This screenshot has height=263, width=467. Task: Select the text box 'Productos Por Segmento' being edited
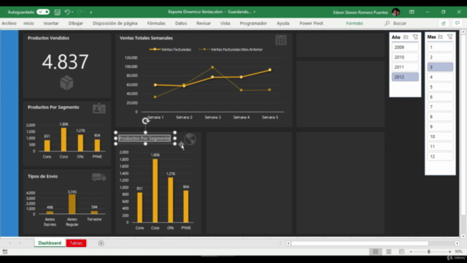(144, 138)
